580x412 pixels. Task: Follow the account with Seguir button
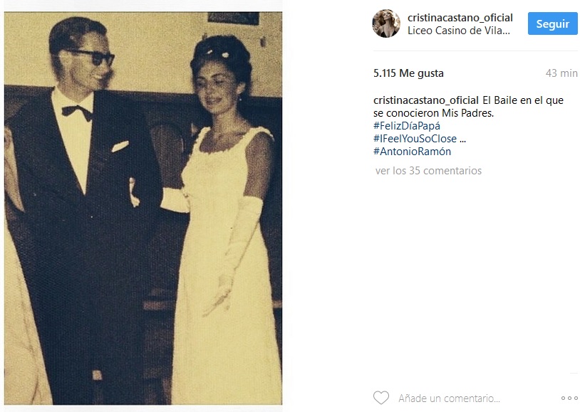[x=552, y=23]
